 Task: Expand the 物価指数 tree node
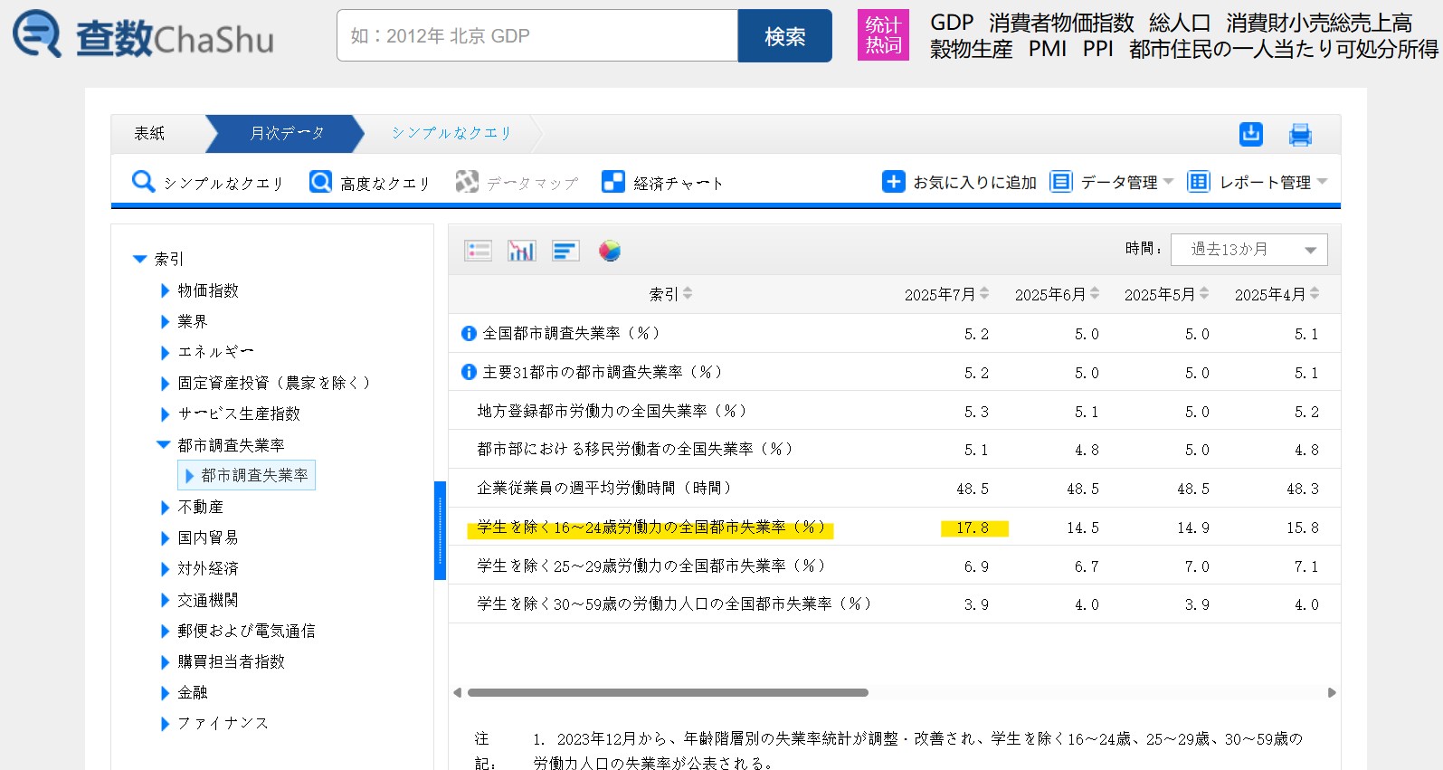pyautogui.click(x=165, y=290)
